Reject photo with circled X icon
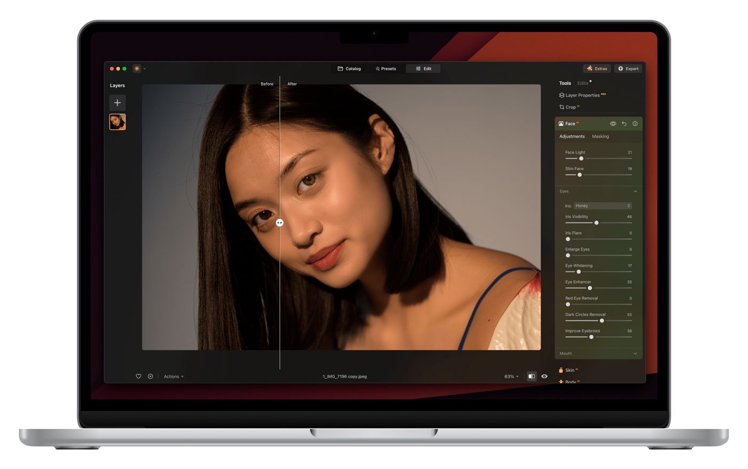The image size is (748, 469). 150,377
